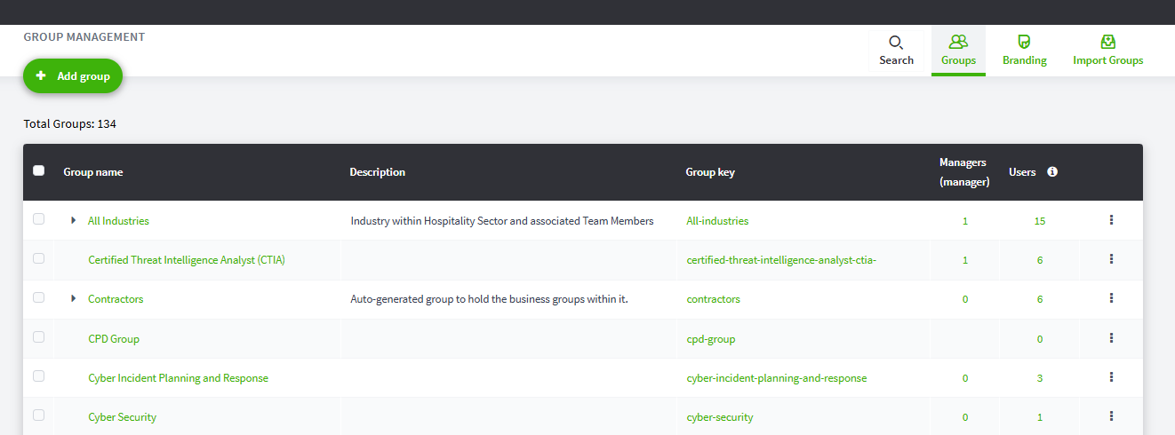Click users count for Cyber Security row
The image size is (1175, 435).
point(1040,417)
